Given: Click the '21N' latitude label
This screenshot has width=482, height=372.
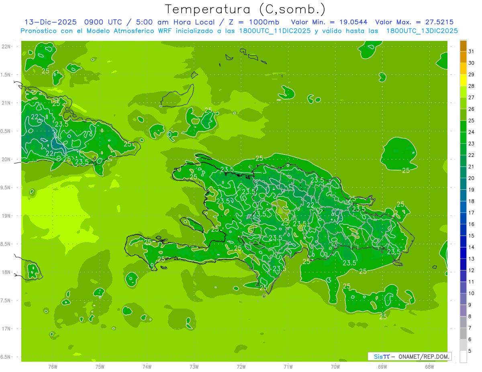Looking at the screenshot, I should tap(6, 103).
